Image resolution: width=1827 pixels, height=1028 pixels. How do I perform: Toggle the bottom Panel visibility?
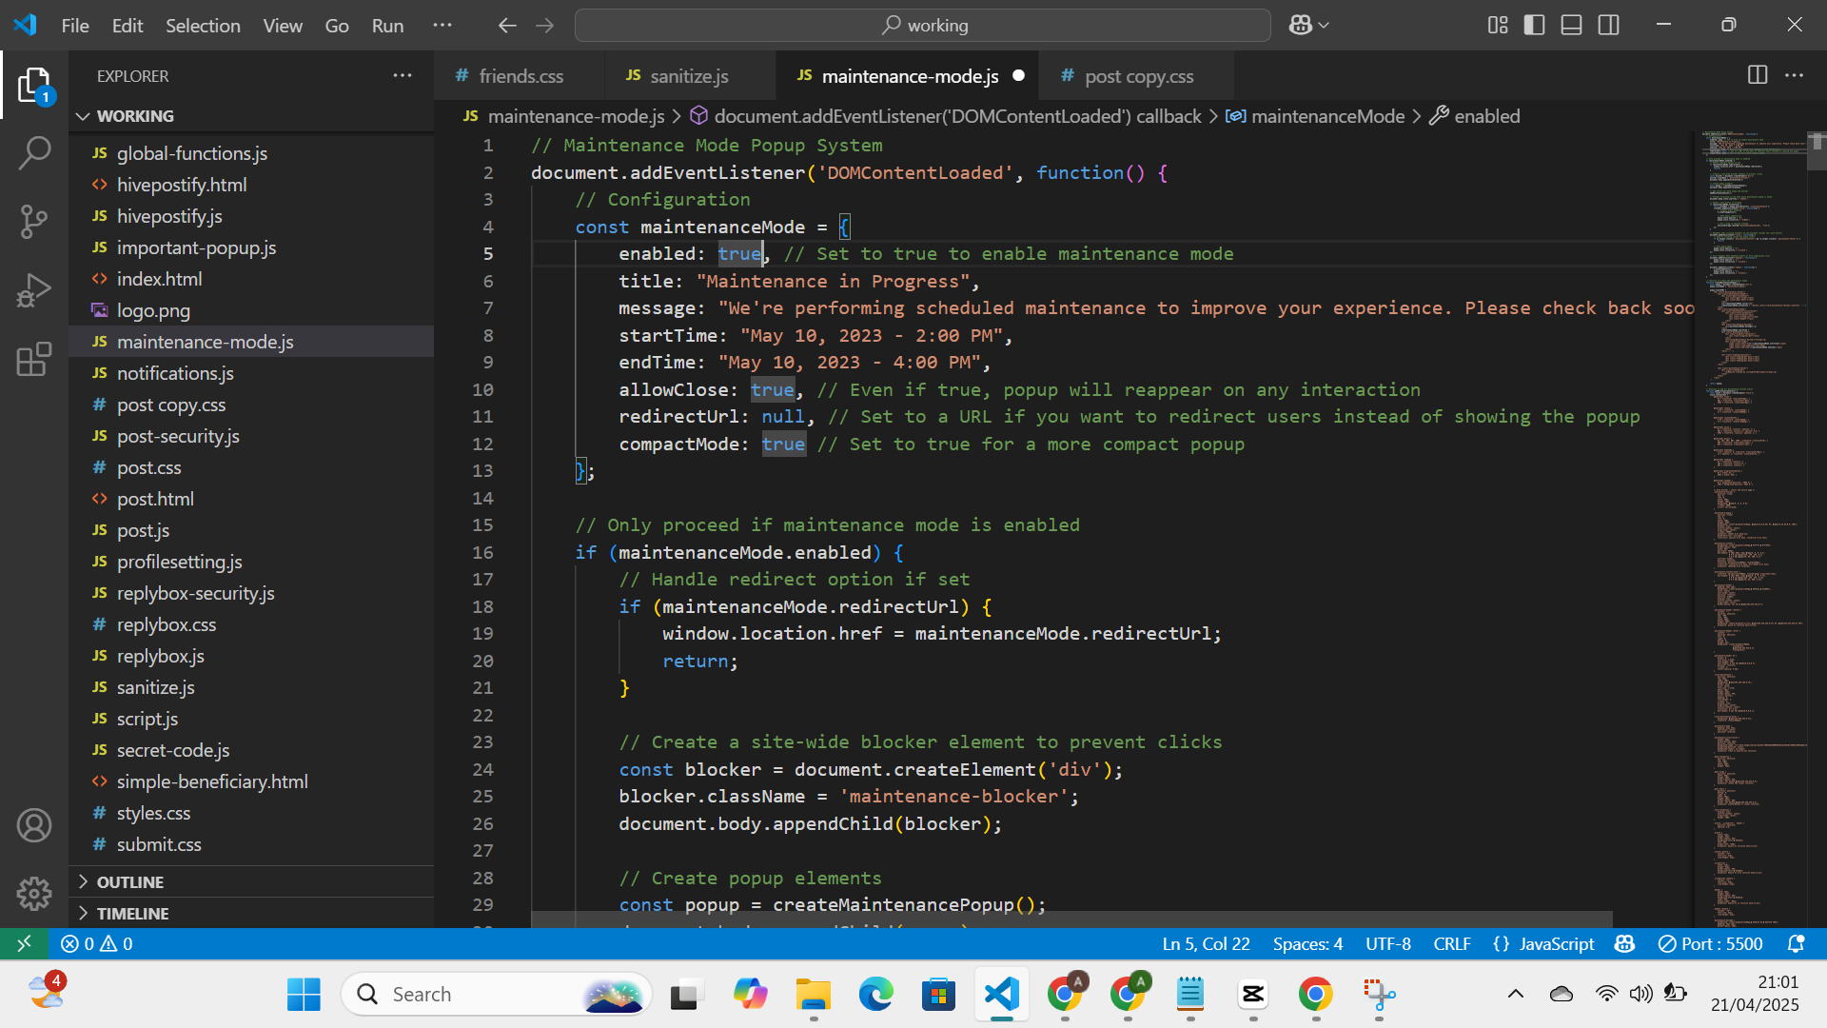point(1572,26)
